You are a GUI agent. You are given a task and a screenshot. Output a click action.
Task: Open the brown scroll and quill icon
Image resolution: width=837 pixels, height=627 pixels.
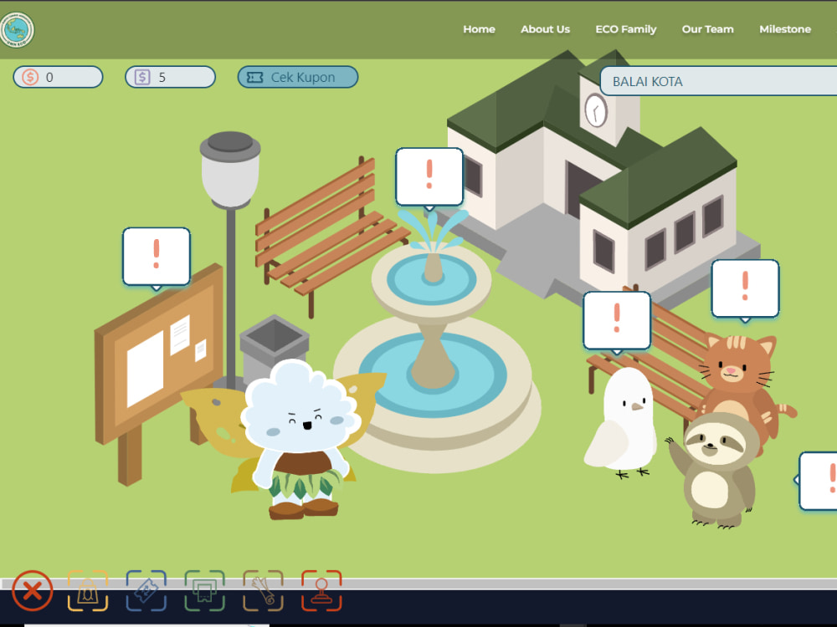coord(263,591)
